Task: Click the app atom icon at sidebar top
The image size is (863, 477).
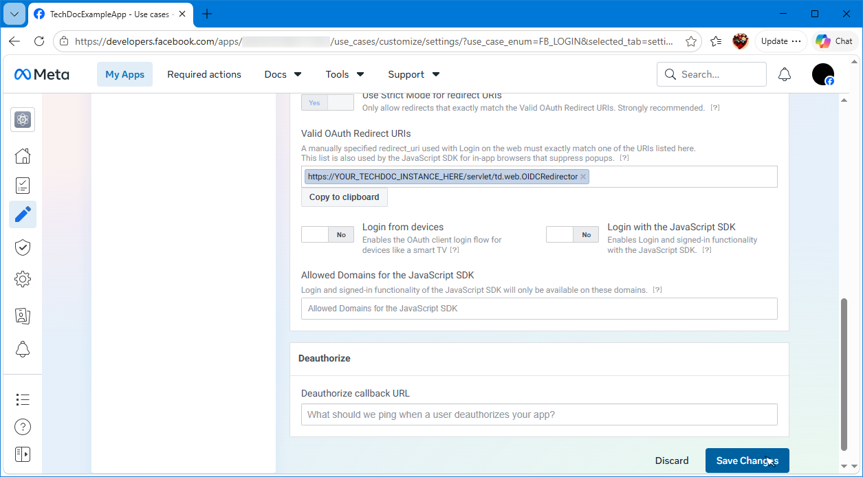Action: (x=23, y=120)
